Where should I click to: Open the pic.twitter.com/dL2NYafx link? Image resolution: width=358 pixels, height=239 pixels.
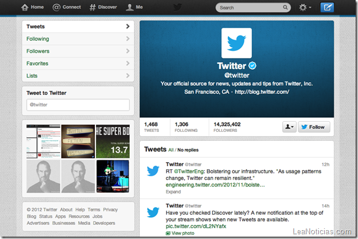pos(196,226)
